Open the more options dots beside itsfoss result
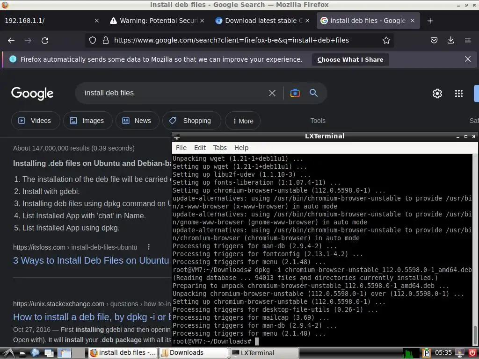Screen dimensions: 479x359 pyautogui.click(x=149, y=247)
